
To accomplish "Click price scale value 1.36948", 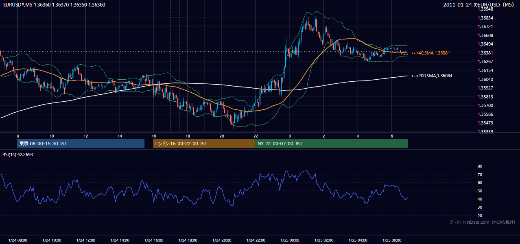I will (x=485, y=9).
